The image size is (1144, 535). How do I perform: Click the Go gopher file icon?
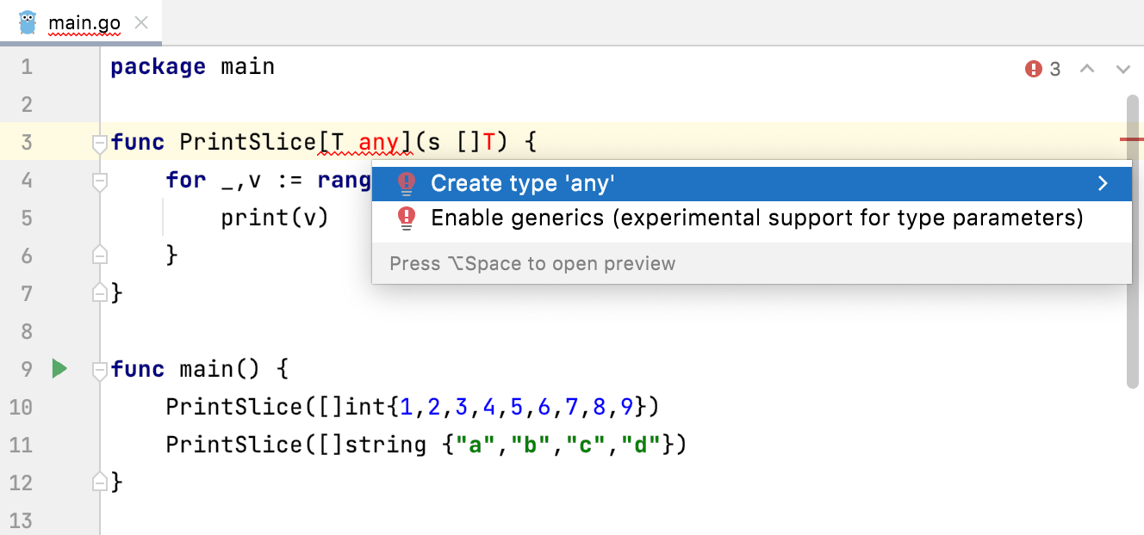point(28,22)
